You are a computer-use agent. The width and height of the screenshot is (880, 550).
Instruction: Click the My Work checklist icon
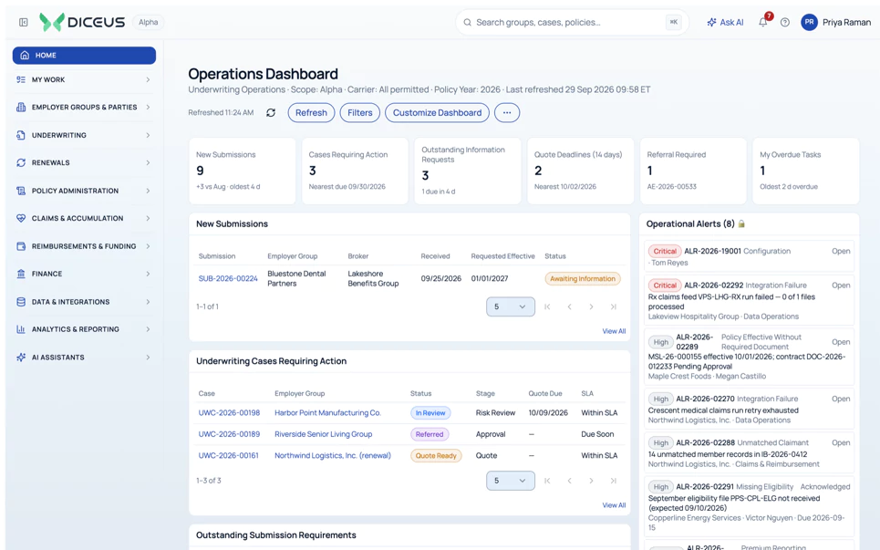pyautogui.click(x=21, y=79)
